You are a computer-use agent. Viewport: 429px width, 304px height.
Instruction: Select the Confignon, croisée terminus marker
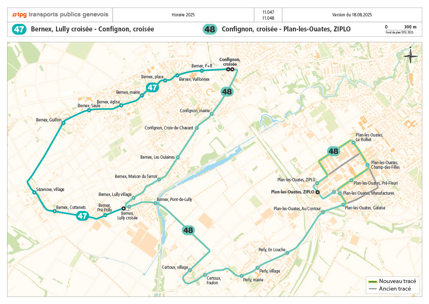[x=230, y=70]
